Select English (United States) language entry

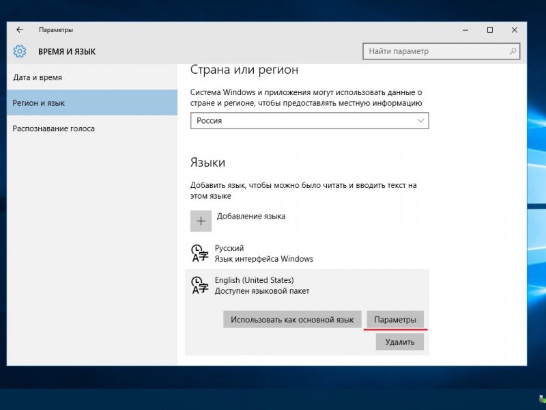pos(306,286)
